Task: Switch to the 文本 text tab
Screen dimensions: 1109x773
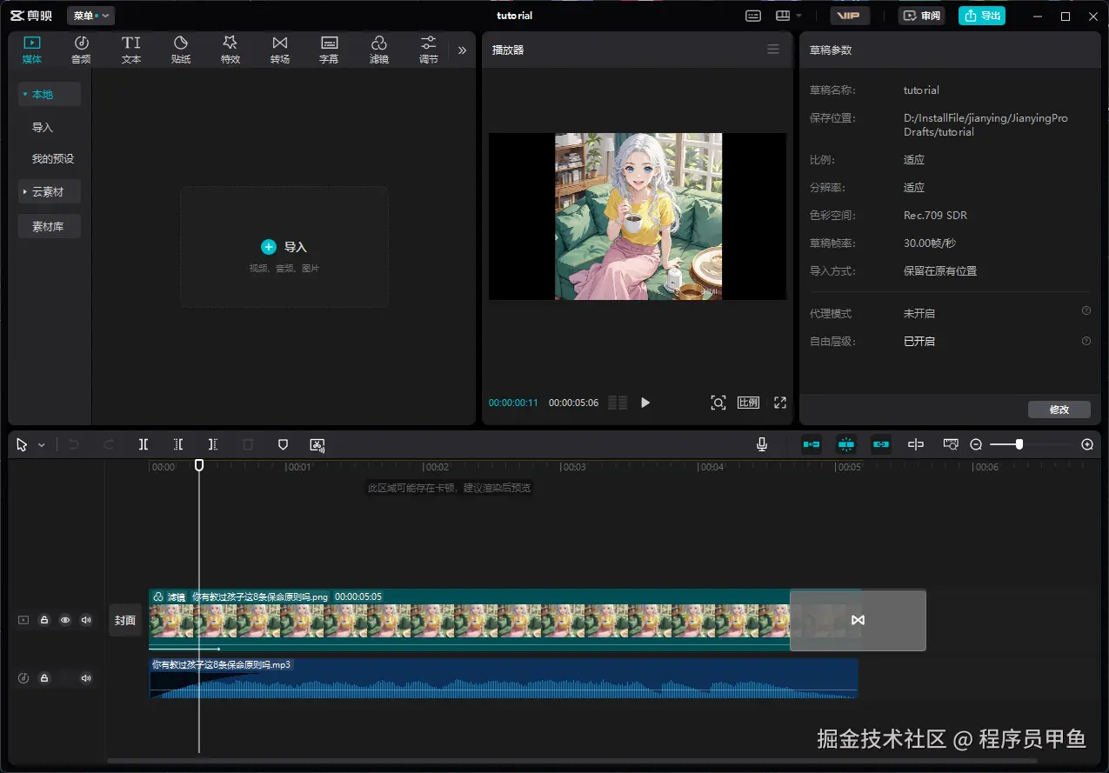Action: (x=130, y=50)
